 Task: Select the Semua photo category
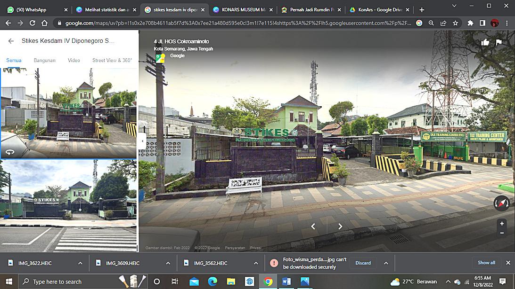[14, 60]
